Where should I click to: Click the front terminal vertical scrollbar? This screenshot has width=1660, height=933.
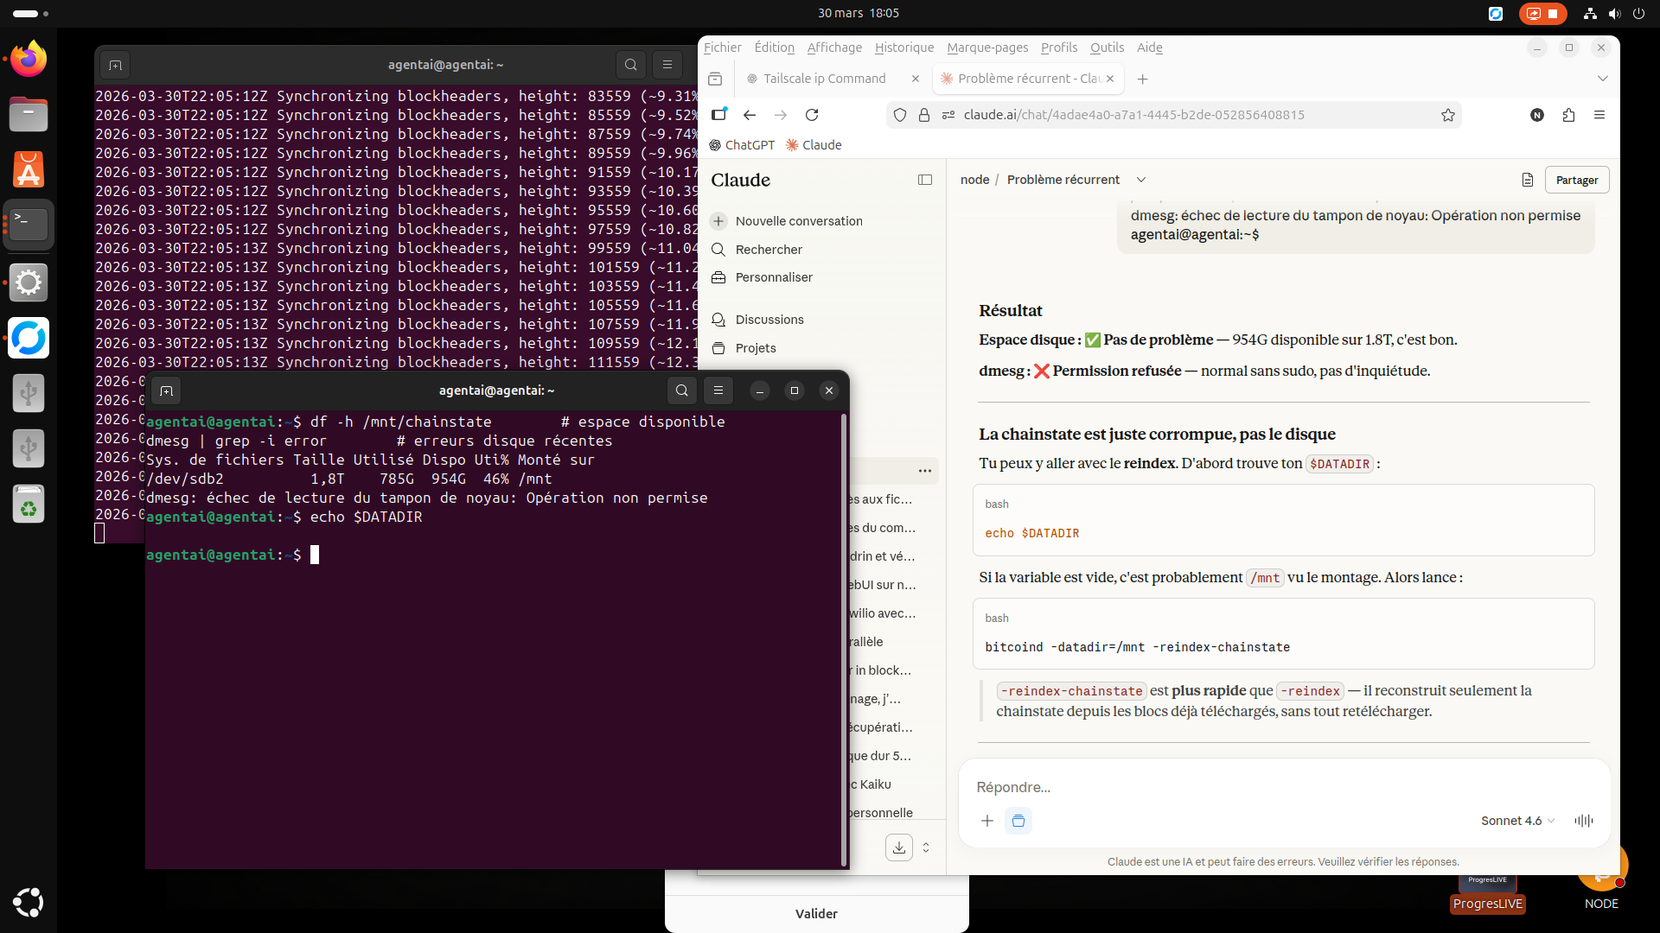tap(843, 639)
